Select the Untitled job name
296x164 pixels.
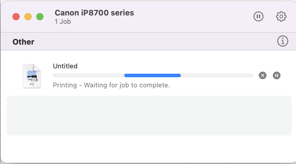[x=65, y=66]
